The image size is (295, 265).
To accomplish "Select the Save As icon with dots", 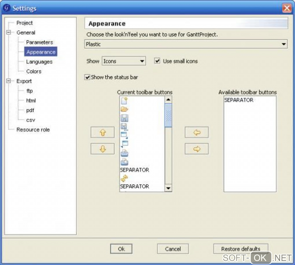I will (x=124, y=127).
